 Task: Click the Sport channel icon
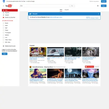click(4, 26)
